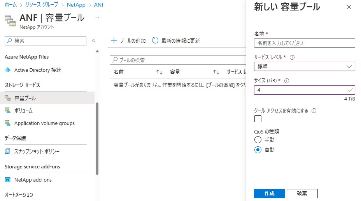Click the 容量プール sidebar icon
361x201 pixels.
[x=8, y=98]
